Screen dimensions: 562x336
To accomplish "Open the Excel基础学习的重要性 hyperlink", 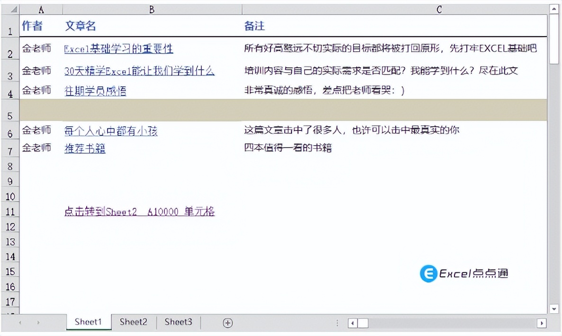I will click(118, 49).
